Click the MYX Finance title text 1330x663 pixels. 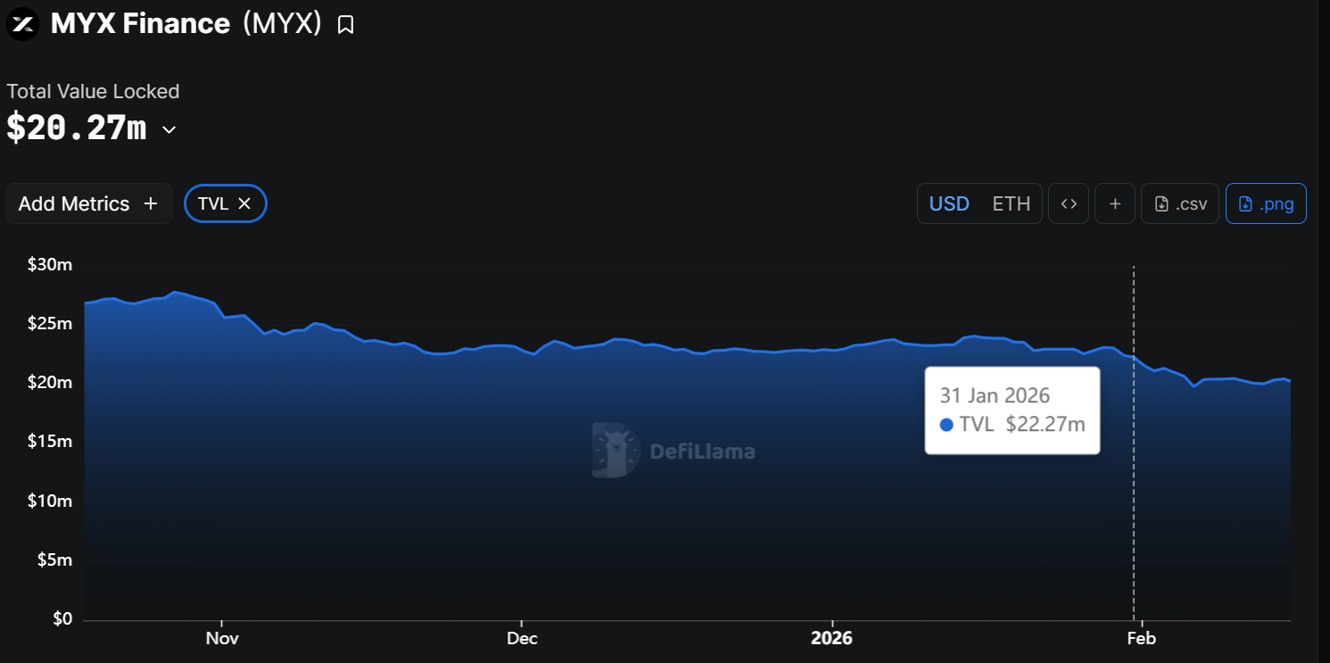coord(140,24)
